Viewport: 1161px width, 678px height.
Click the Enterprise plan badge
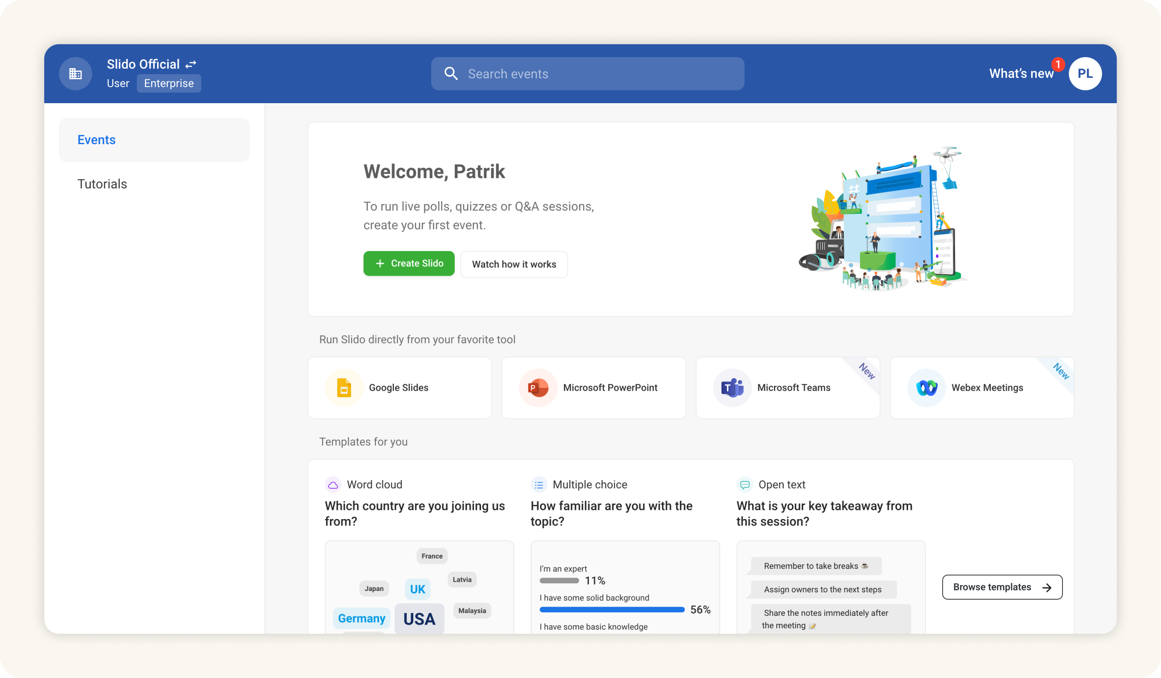(x=169, y=83)
